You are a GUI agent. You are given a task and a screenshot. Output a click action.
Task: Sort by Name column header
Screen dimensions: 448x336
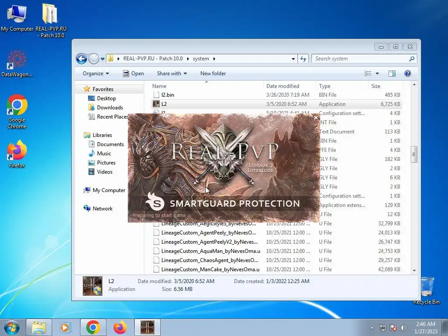pyautogui.click(x=206, y=86)
